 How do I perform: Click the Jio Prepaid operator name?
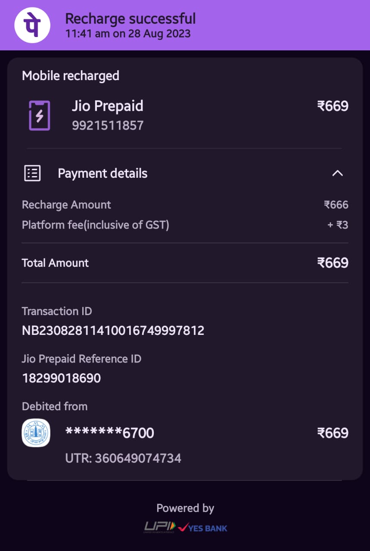click(107, 106)
